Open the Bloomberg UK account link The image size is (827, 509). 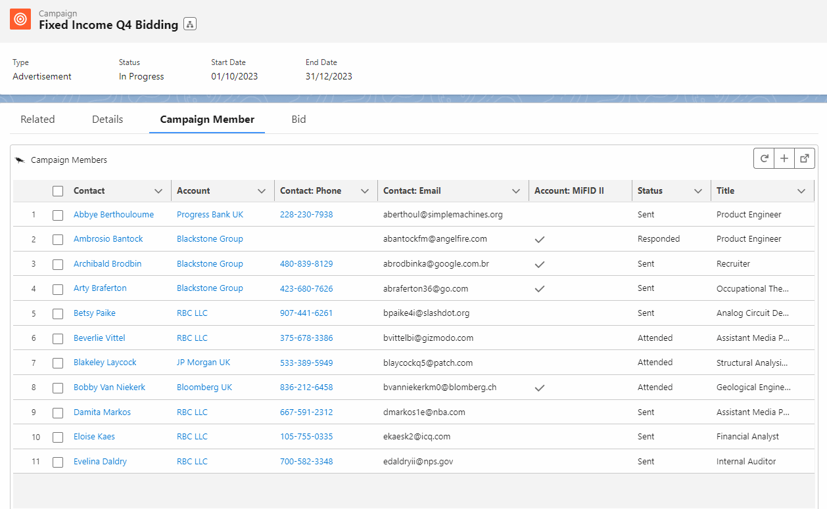point(204,387)
